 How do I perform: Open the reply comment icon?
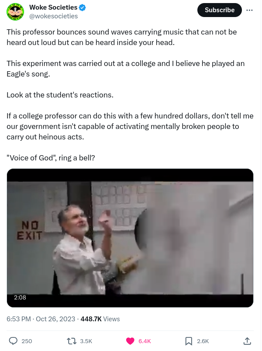tap(13, 341)
